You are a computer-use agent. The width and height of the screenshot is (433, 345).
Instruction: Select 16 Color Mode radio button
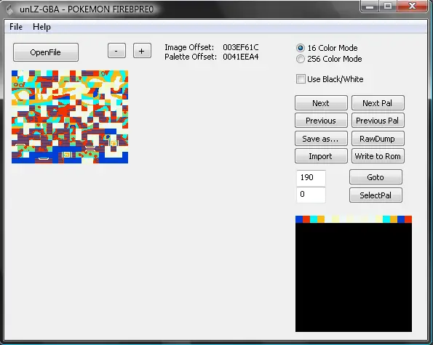coord(301,48)
